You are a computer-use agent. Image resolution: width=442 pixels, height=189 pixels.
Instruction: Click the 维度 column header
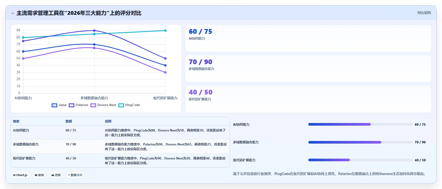click(x=16, y=121)
